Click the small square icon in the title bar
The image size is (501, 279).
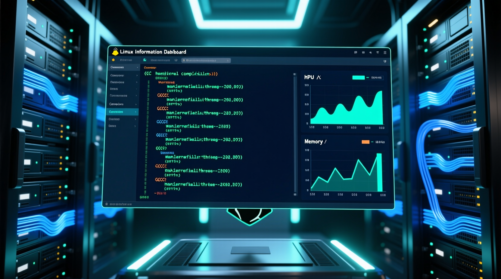(x=363, y=53)
